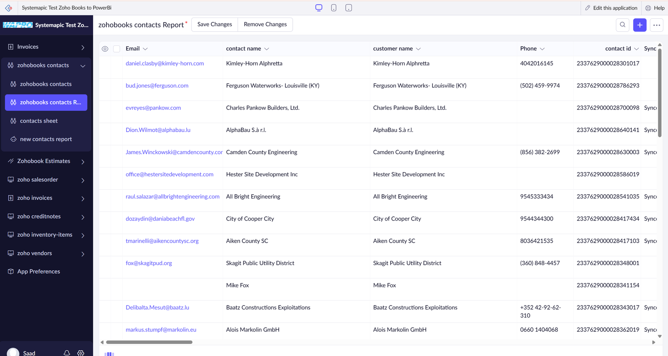Expand the zoho invoices chevron

[83, 198]
